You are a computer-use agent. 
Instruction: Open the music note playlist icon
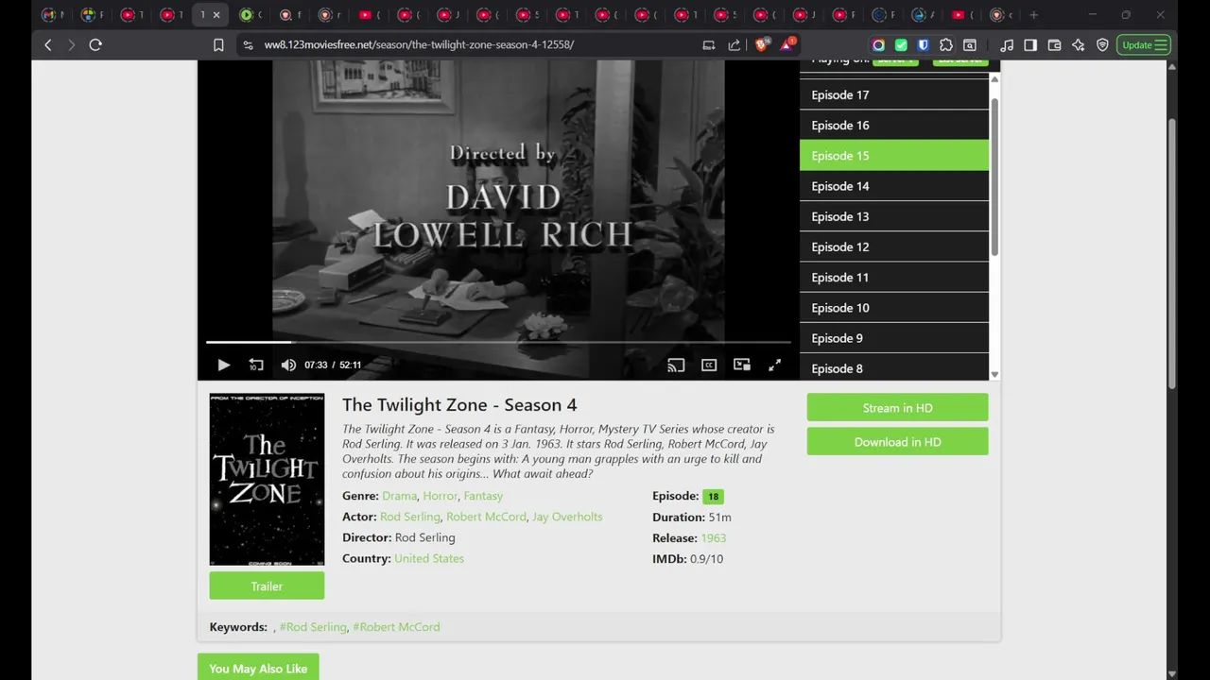[1007, 44]
